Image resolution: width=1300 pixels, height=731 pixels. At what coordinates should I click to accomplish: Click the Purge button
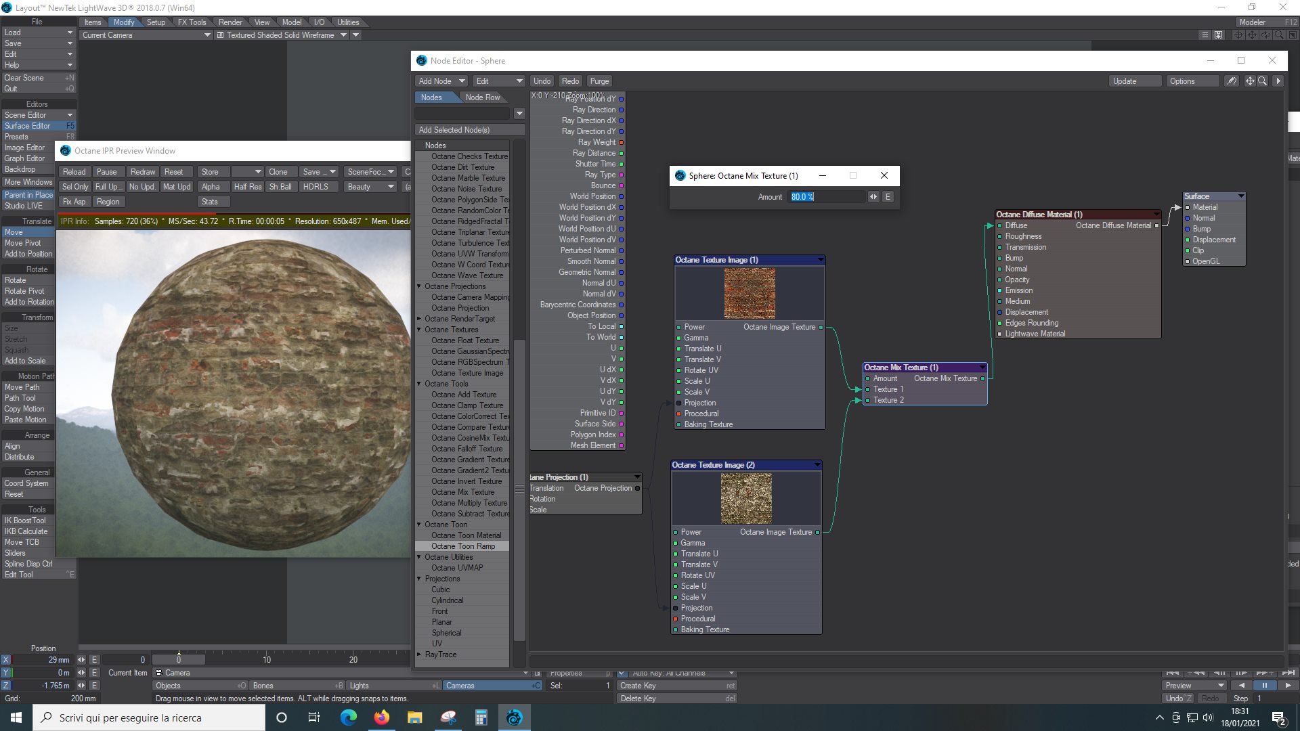(x=599, y=81)
